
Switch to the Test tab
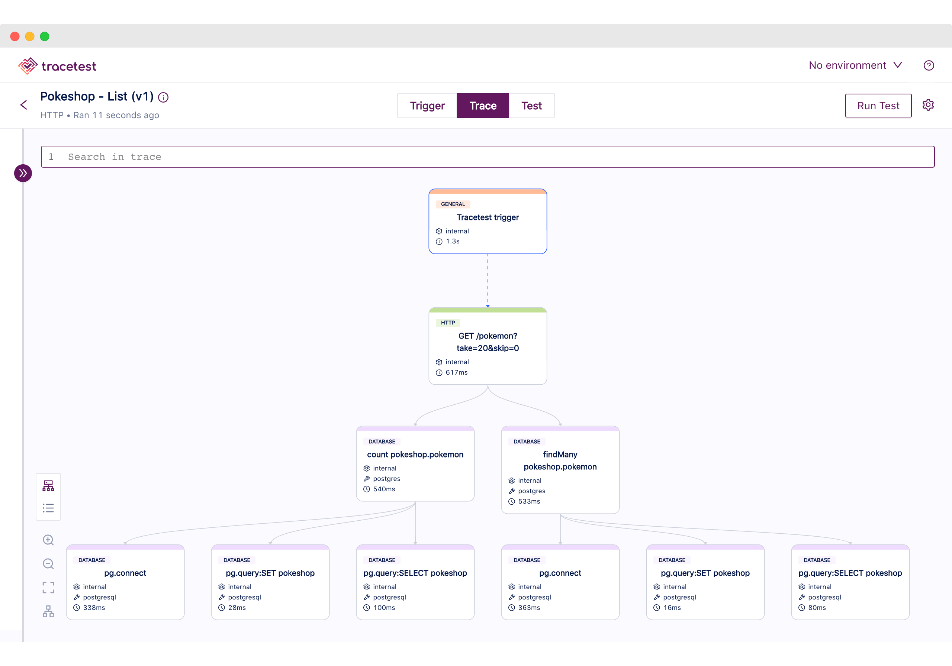click(531, 106)
